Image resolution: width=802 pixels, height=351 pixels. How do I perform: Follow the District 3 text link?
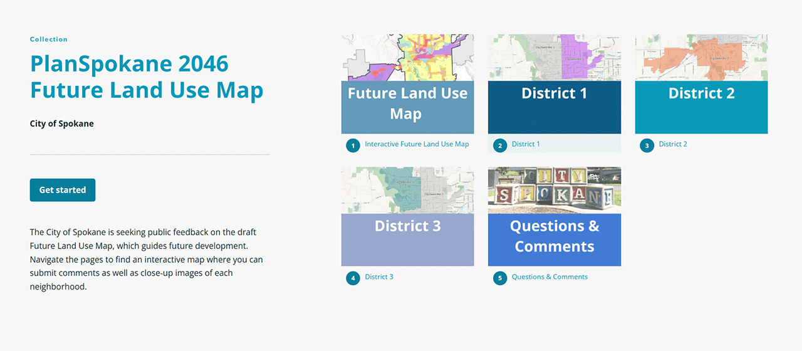(x=379, y=276)
